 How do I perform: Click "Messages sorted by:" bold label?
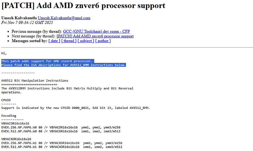pos(30,41)
